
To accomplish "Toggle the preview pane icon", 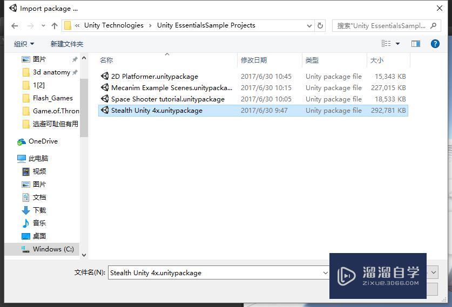I will 416,44.
